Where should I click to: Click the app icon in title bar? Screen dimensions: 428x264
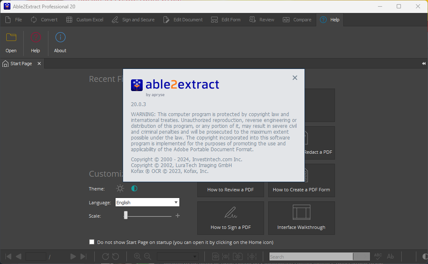[7, 6]
